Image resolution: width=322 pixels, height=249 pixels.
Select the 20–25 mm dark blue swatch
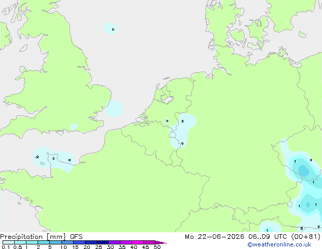point(90,242)
